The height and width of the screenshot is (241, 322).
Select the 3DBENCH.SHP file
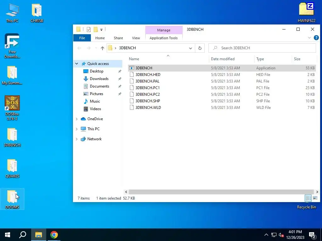pos(222,101)
